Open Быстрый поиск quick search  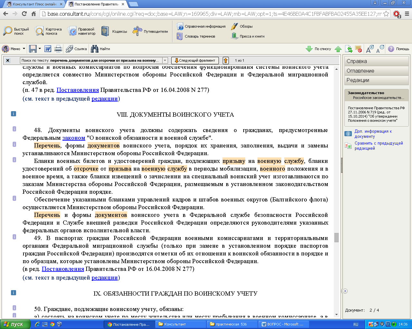coord(16,31)
